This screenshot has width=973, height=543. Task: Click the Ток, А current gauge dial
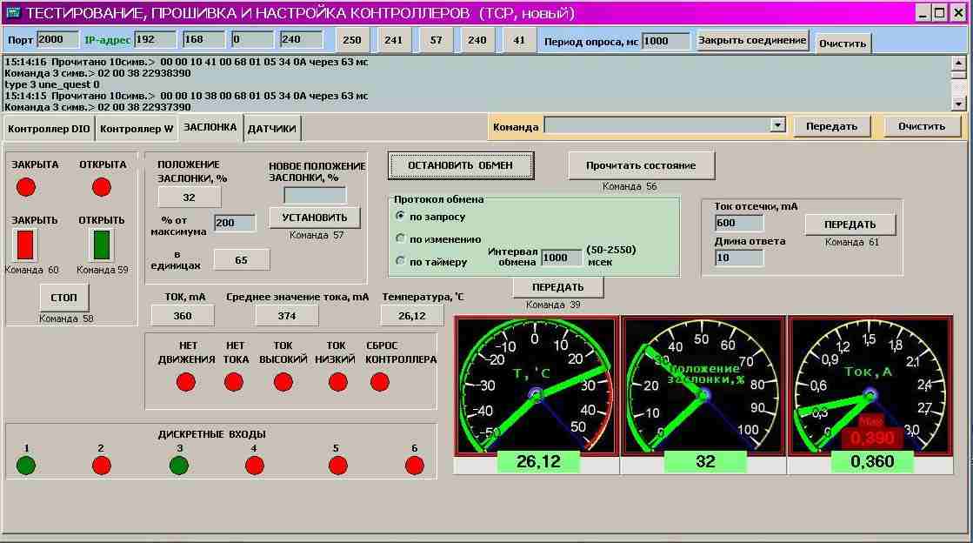point(870,385)
